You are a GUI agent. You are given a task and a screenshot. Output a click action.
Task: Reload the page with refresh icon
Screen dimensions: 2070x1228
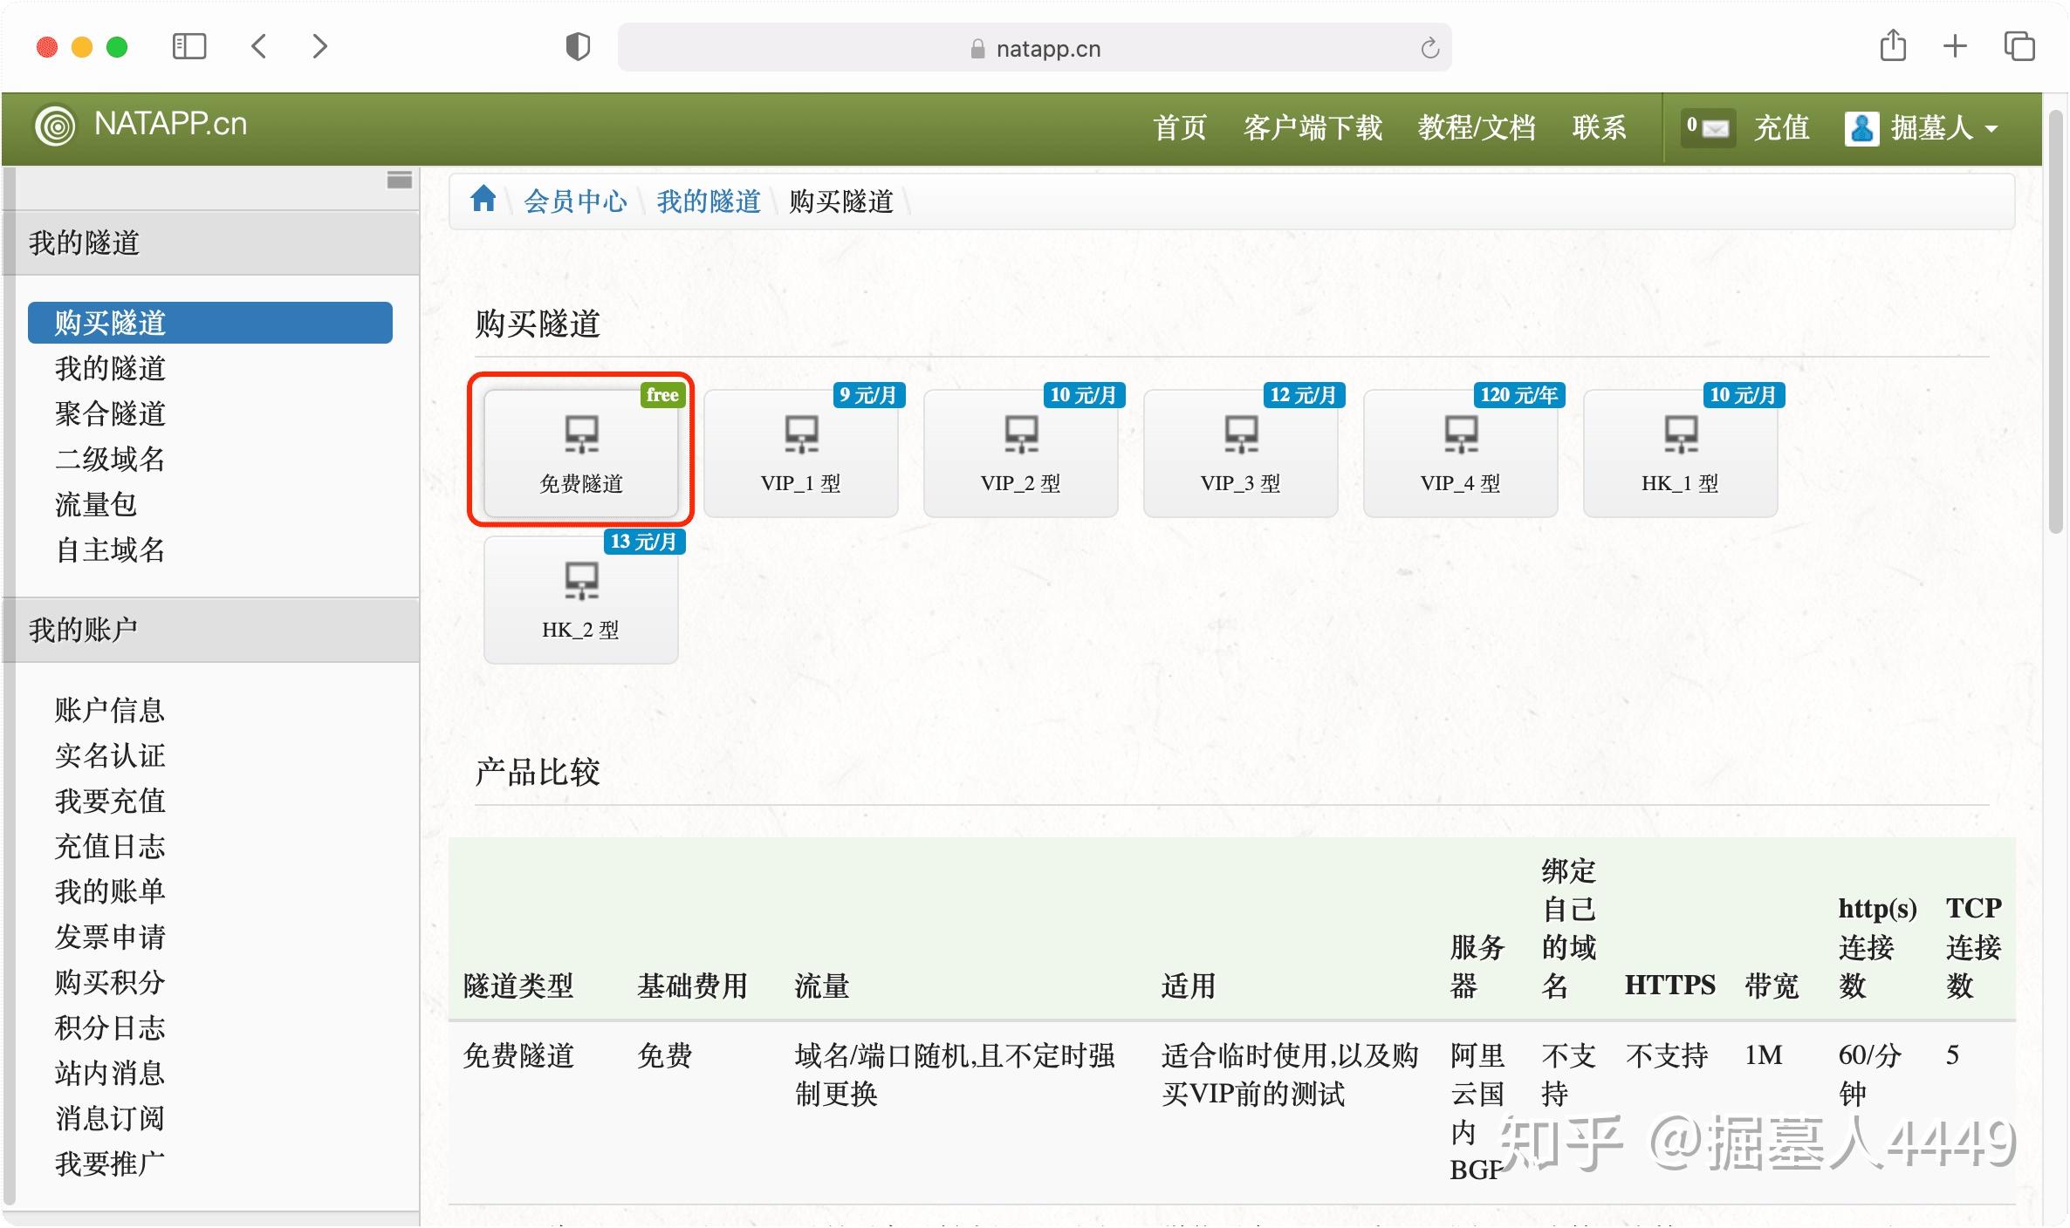pos(1429,49)
